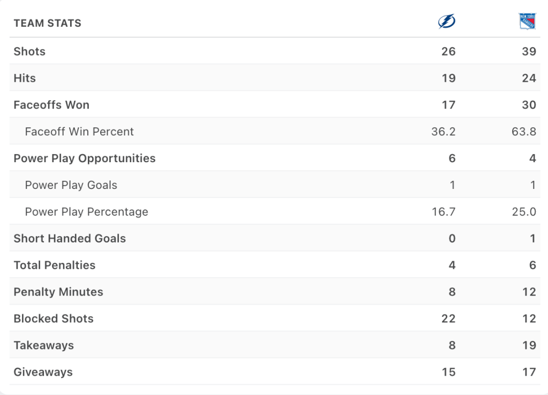Image resolution: width=548 pixels, height=395 pixels.
Task: Click the Giveaways row label
Action: click(x=43, y=373)
